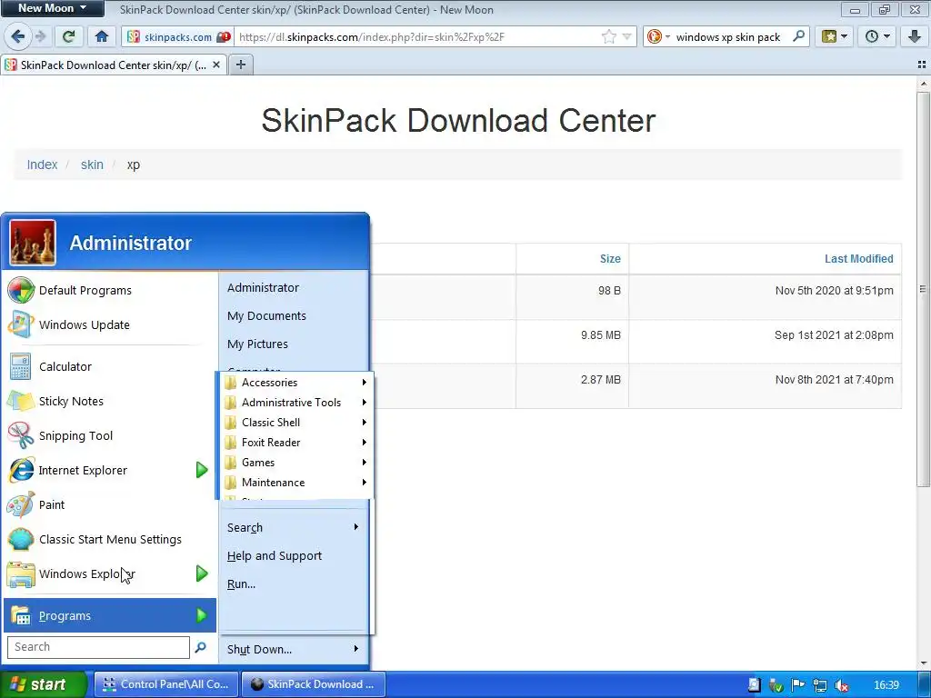Click the start menu search magnifier icon
This screenshot has width=931, height=698.
click(x=201, y=647)
